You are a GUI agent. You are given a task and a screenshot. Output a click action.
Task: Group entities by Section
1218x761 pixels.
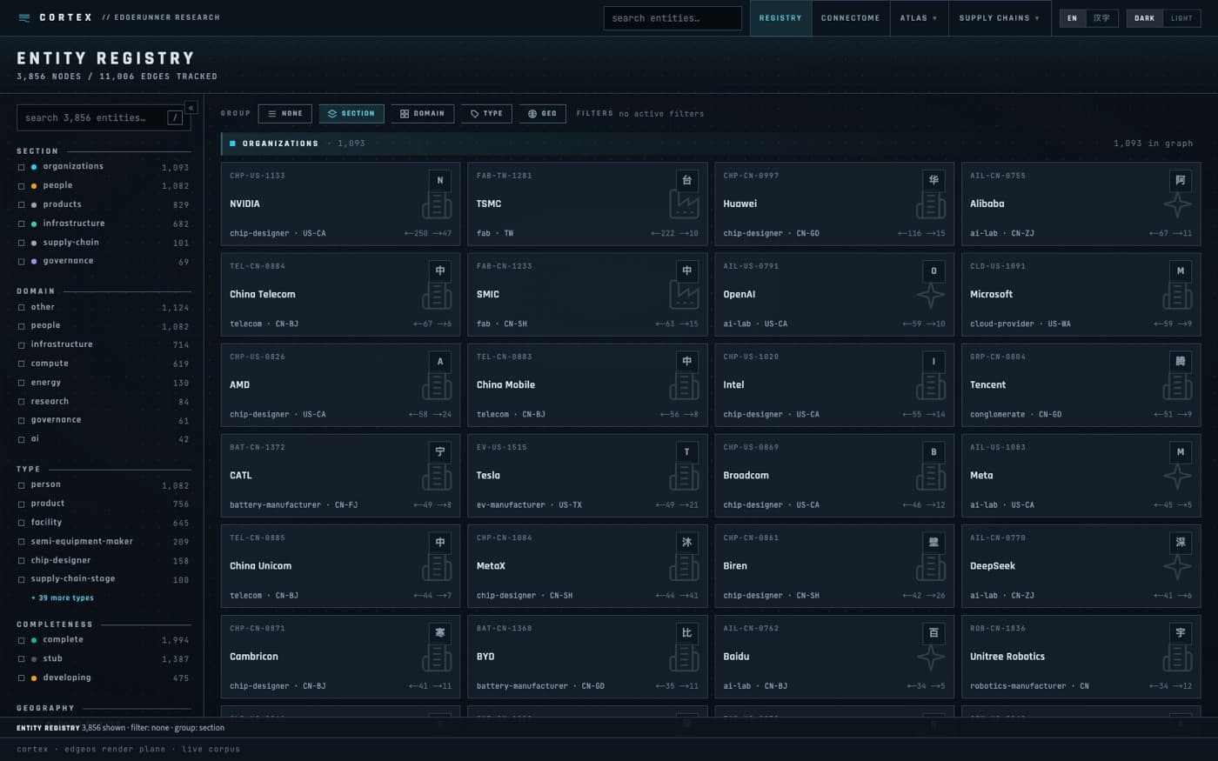point(351,113)
